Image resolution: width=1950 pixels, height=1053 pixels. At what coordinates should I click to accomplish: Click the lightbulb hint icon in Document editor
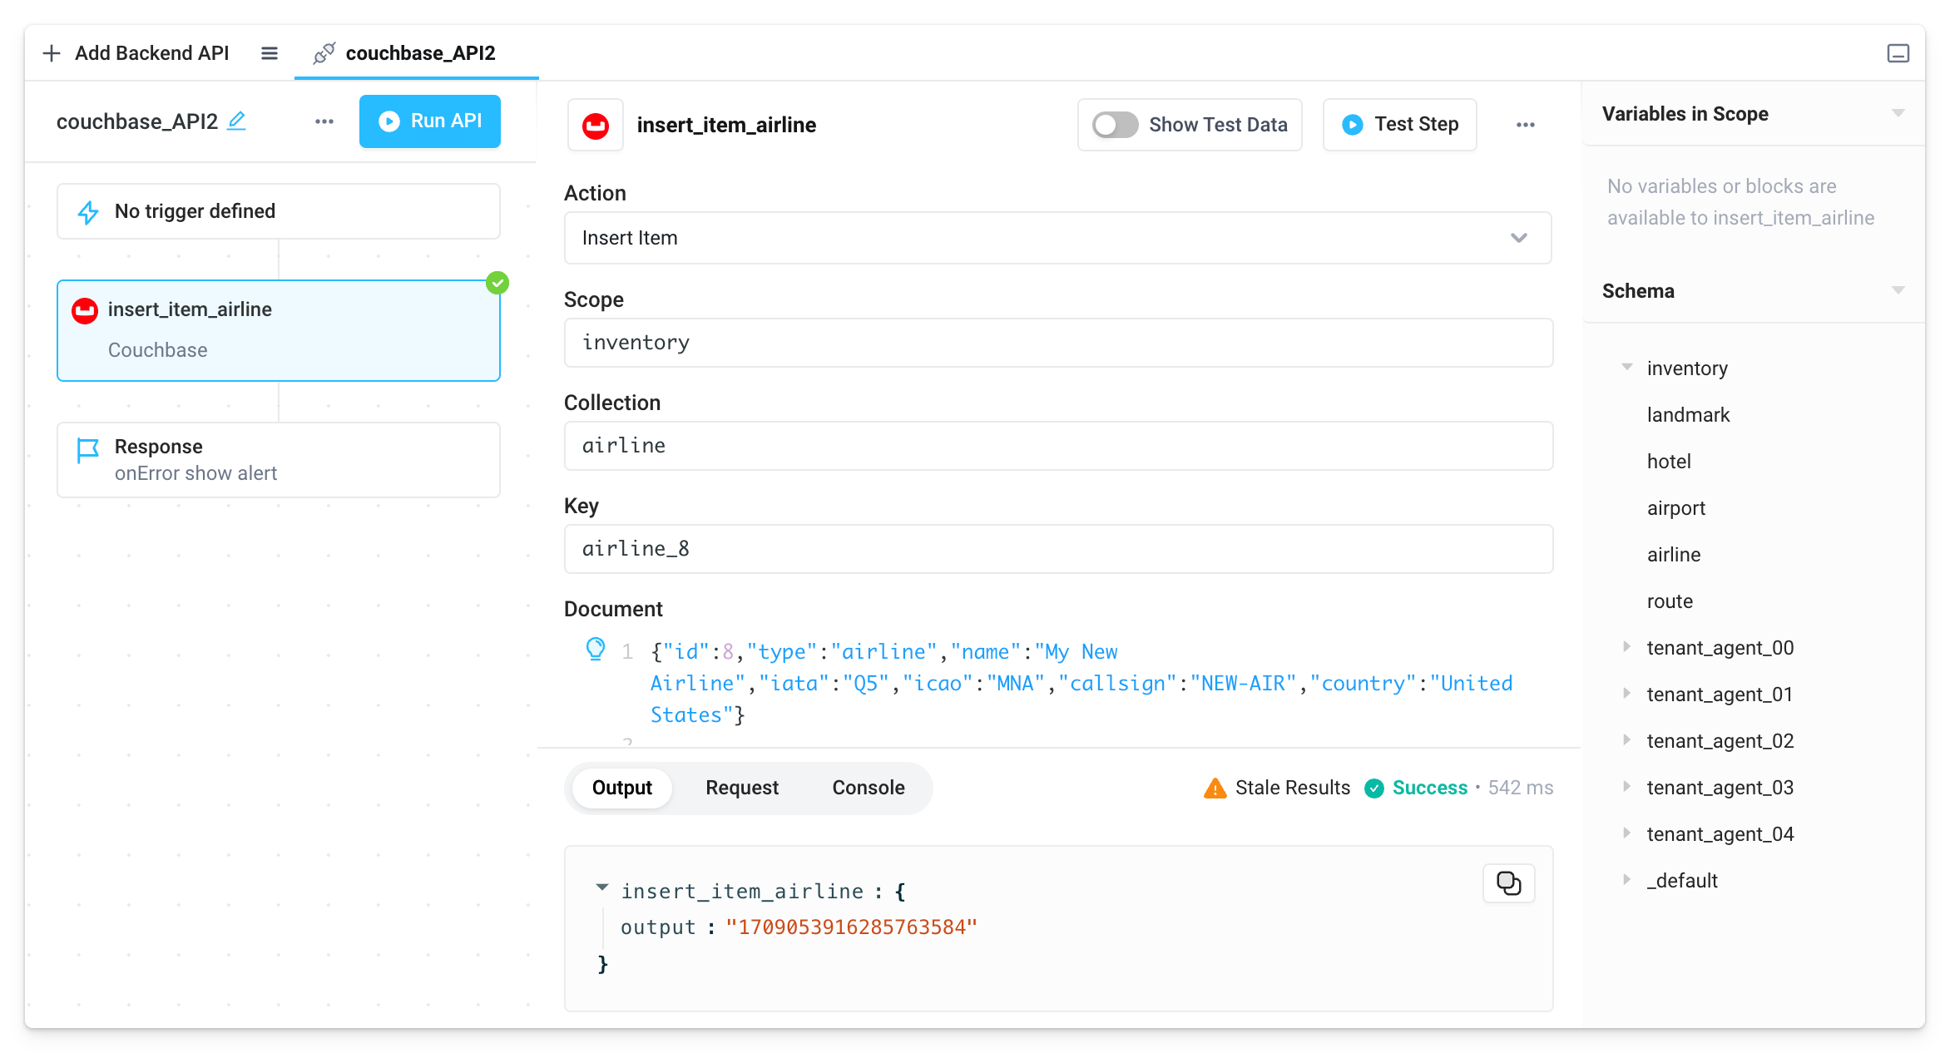click(x=596, y=650)
